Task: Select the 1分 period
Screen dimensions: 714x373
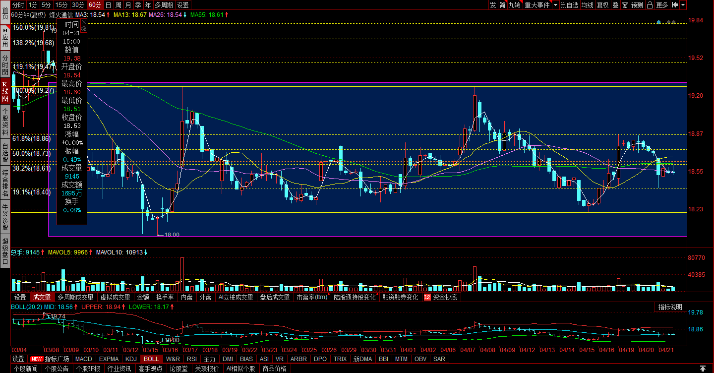Action: point(33,5)
